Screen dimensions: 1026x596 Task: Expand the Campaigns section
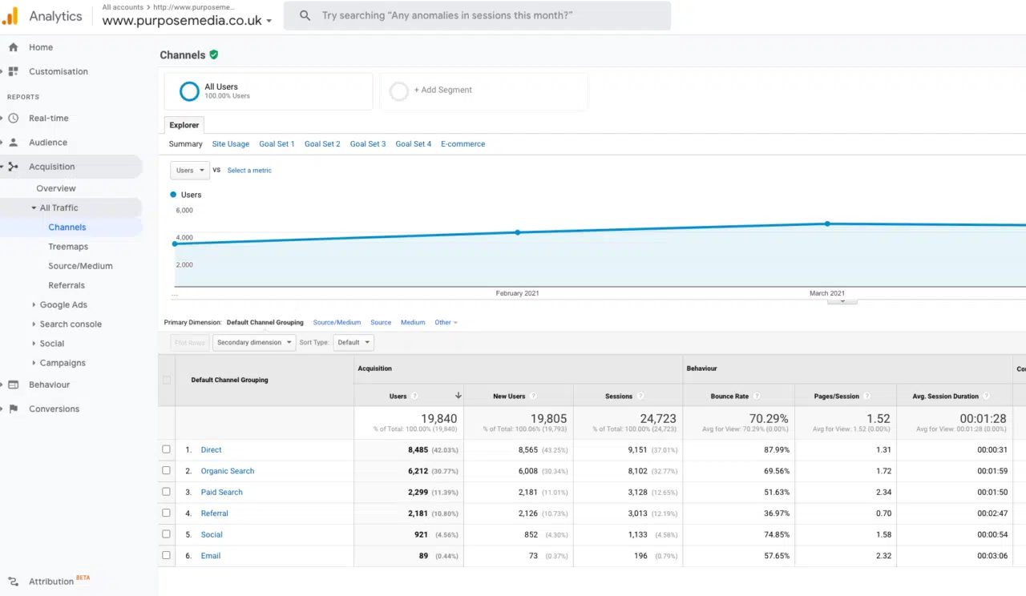coord(34,363)
